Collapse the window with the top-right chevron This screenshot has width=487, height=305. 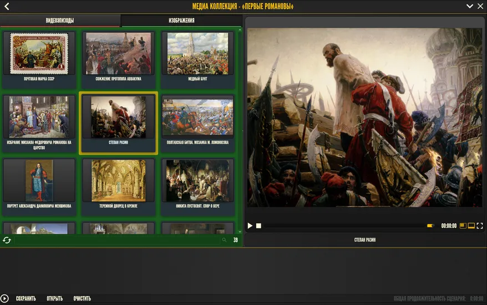[469, 7]
